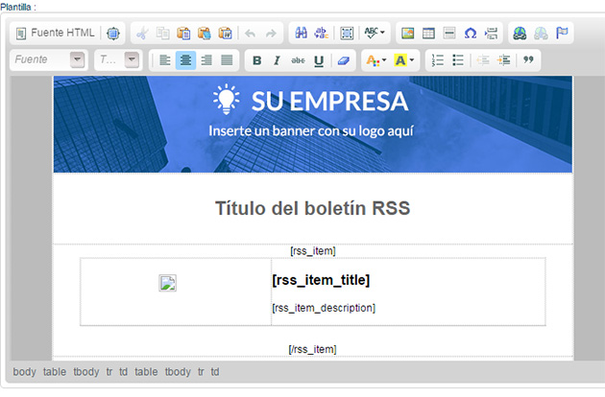Align text left
The width and height of the screenshot is (605, 397).
tap(165, 60)
